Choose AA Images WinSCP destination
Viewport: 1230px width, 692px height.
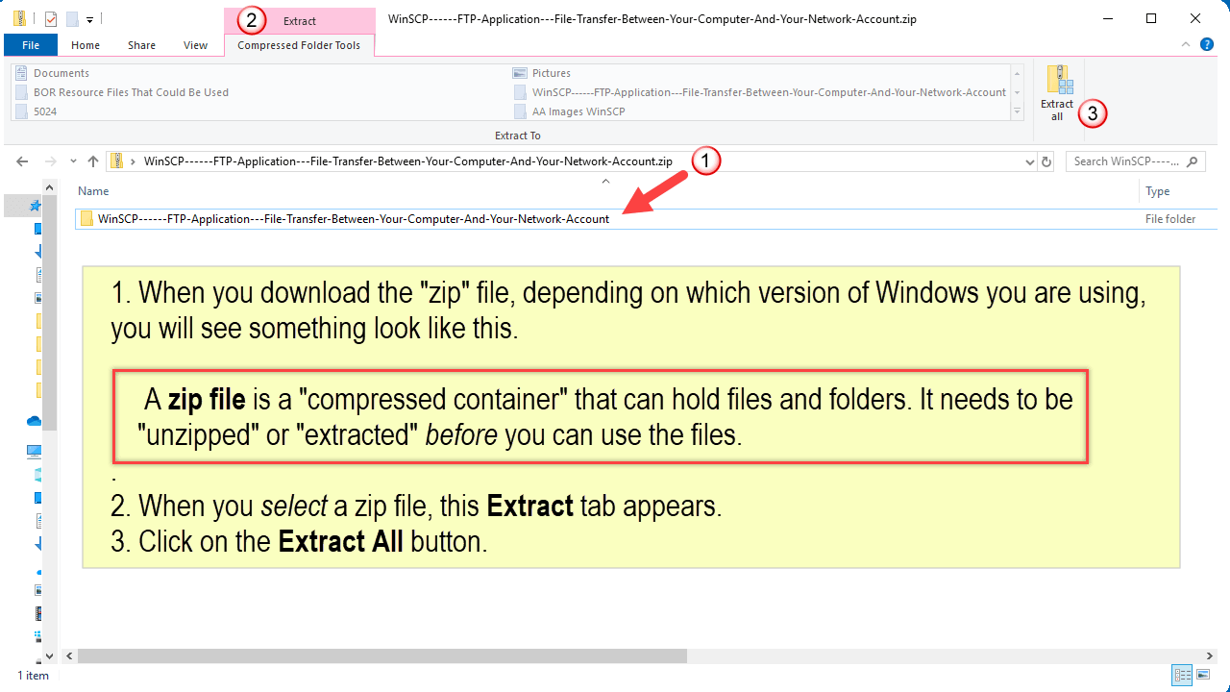coord(571,111)
